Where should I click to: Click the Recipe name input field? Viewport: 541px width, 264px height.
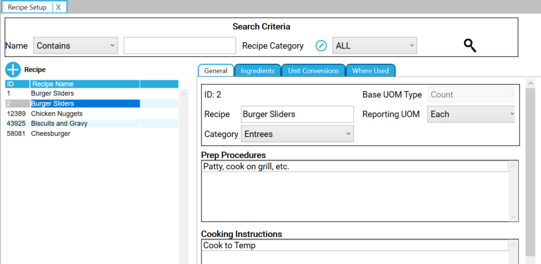[x=296, y=114]
